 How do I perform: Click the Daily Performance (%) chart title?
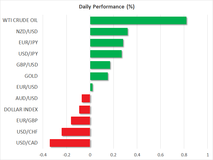coord(106,7)
